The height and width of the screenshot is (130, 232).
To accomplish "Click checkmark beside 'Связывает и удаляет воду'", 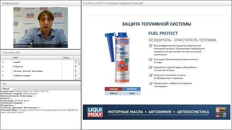I will 151,68.
